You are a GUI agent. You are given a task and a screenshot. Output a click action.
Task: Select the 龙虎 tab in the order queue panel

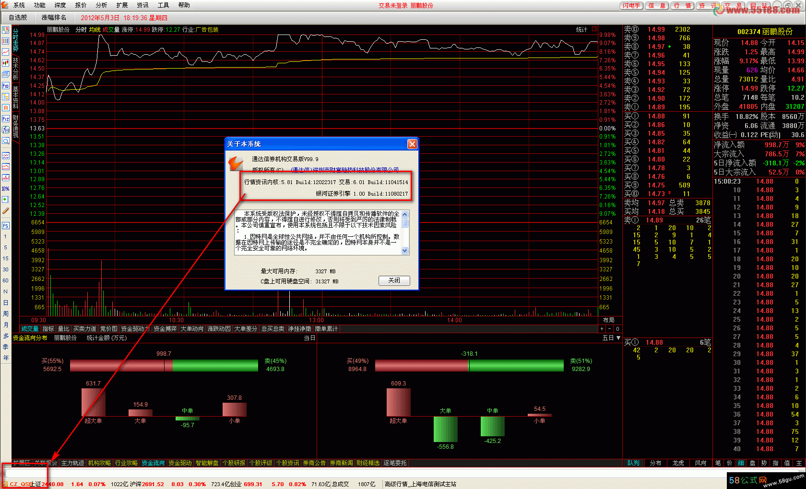coord(678,463)
